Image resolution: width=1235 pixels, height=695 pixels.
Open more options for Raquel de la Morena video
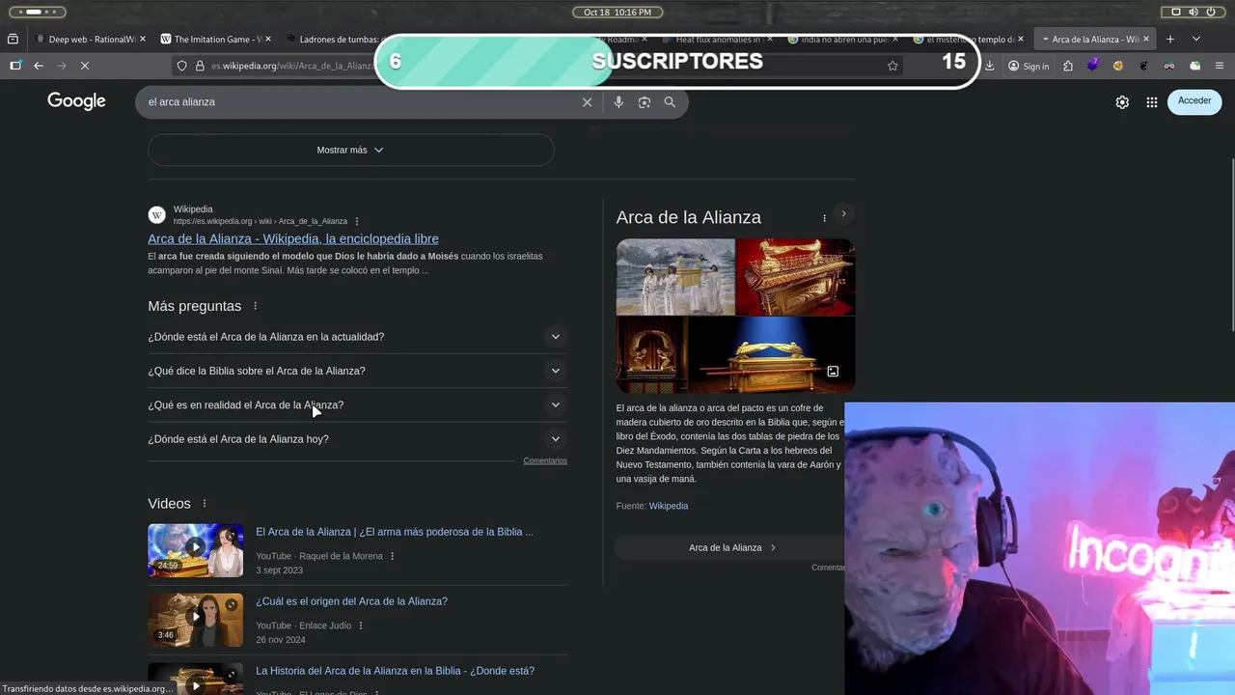pyautogui.click(x=392, y=556)
